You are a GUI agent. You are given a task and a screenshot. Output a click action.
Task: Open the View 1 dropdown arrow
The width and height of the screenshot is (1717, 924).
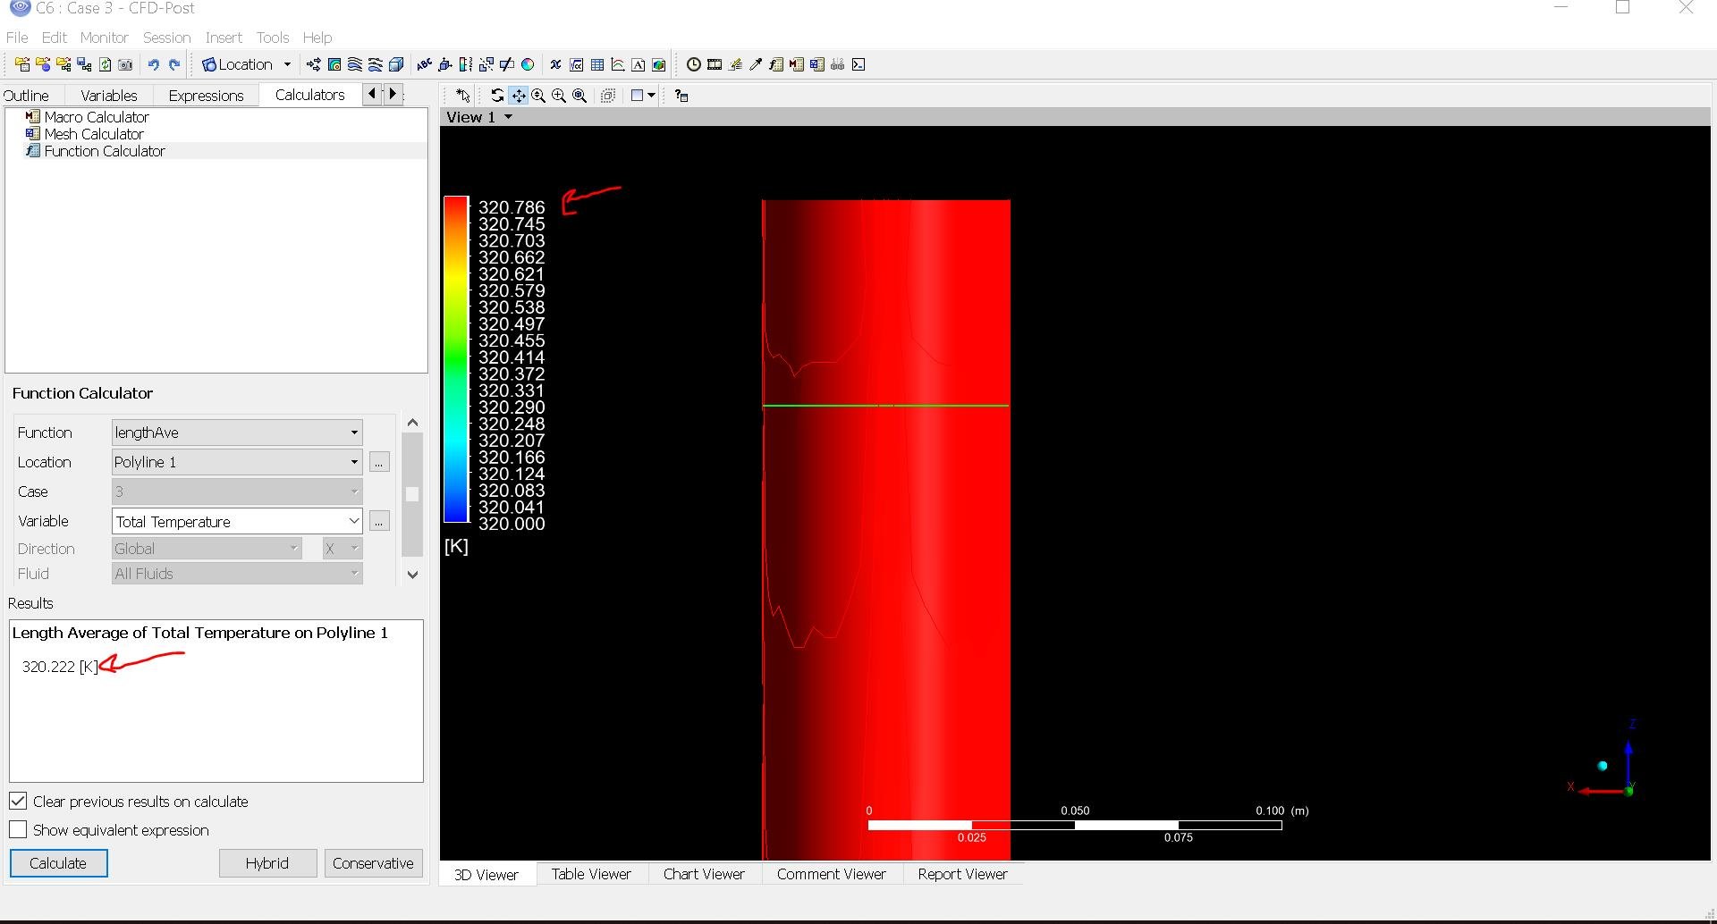(508, 117)
